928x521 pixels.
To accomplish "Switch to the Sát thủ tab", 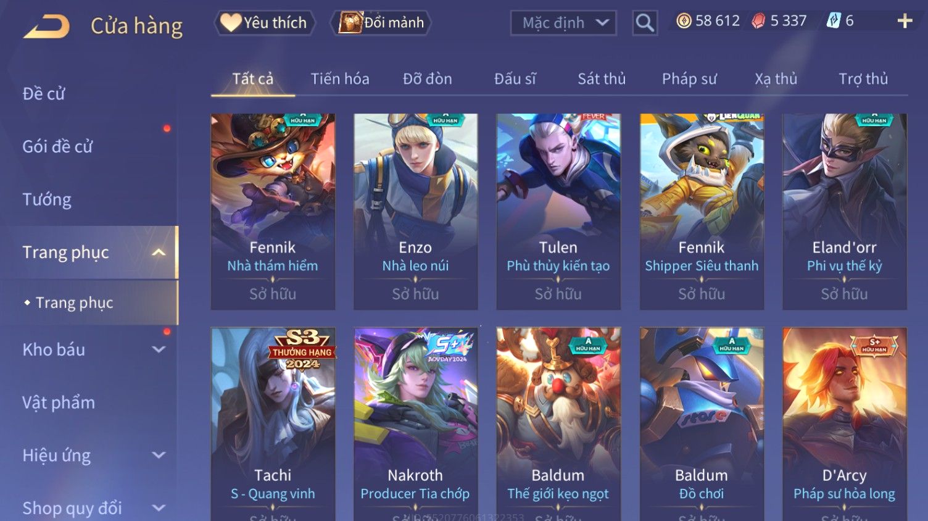I will point(602,79).
